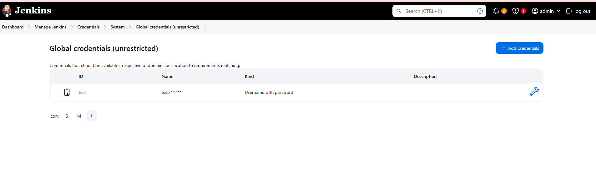Screen dimensions: 596x183
Task: Click the wrench icon to update test credential
Action: 534,92
